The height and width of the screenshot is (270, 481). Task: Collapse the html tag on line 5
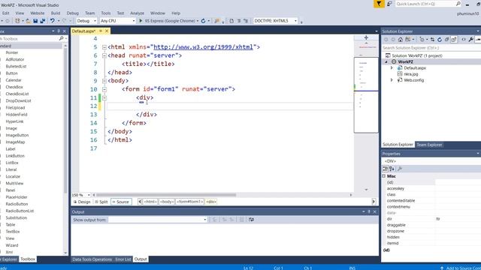pyautogui.click(x=104, y=47)
